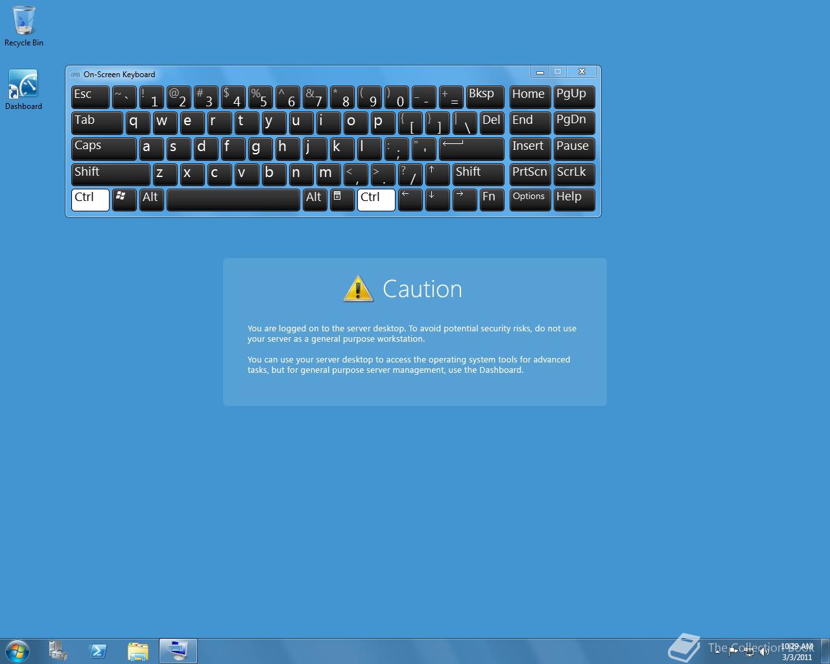
Task: Toggle the Fn key
Action: pos(492,200)
